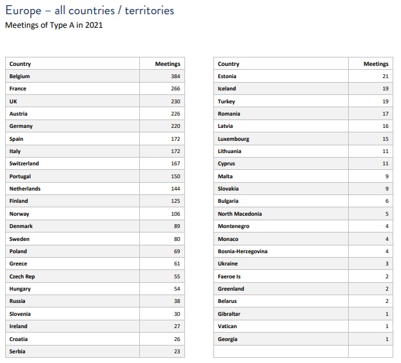Image resolution: width=401 pixels, height=363 pixels.
Task: Select the Faeroe Is cell
Action: click(x=230, y=276)
